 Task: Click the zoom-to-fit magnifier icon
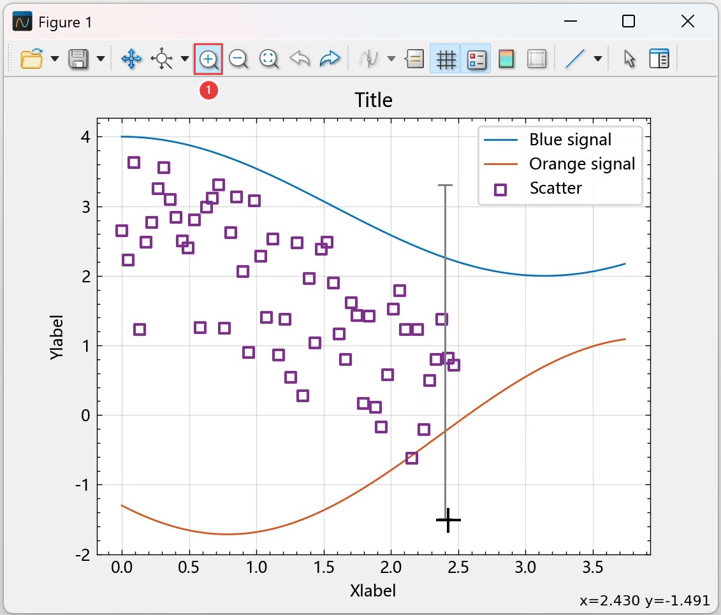coord(269,59)
